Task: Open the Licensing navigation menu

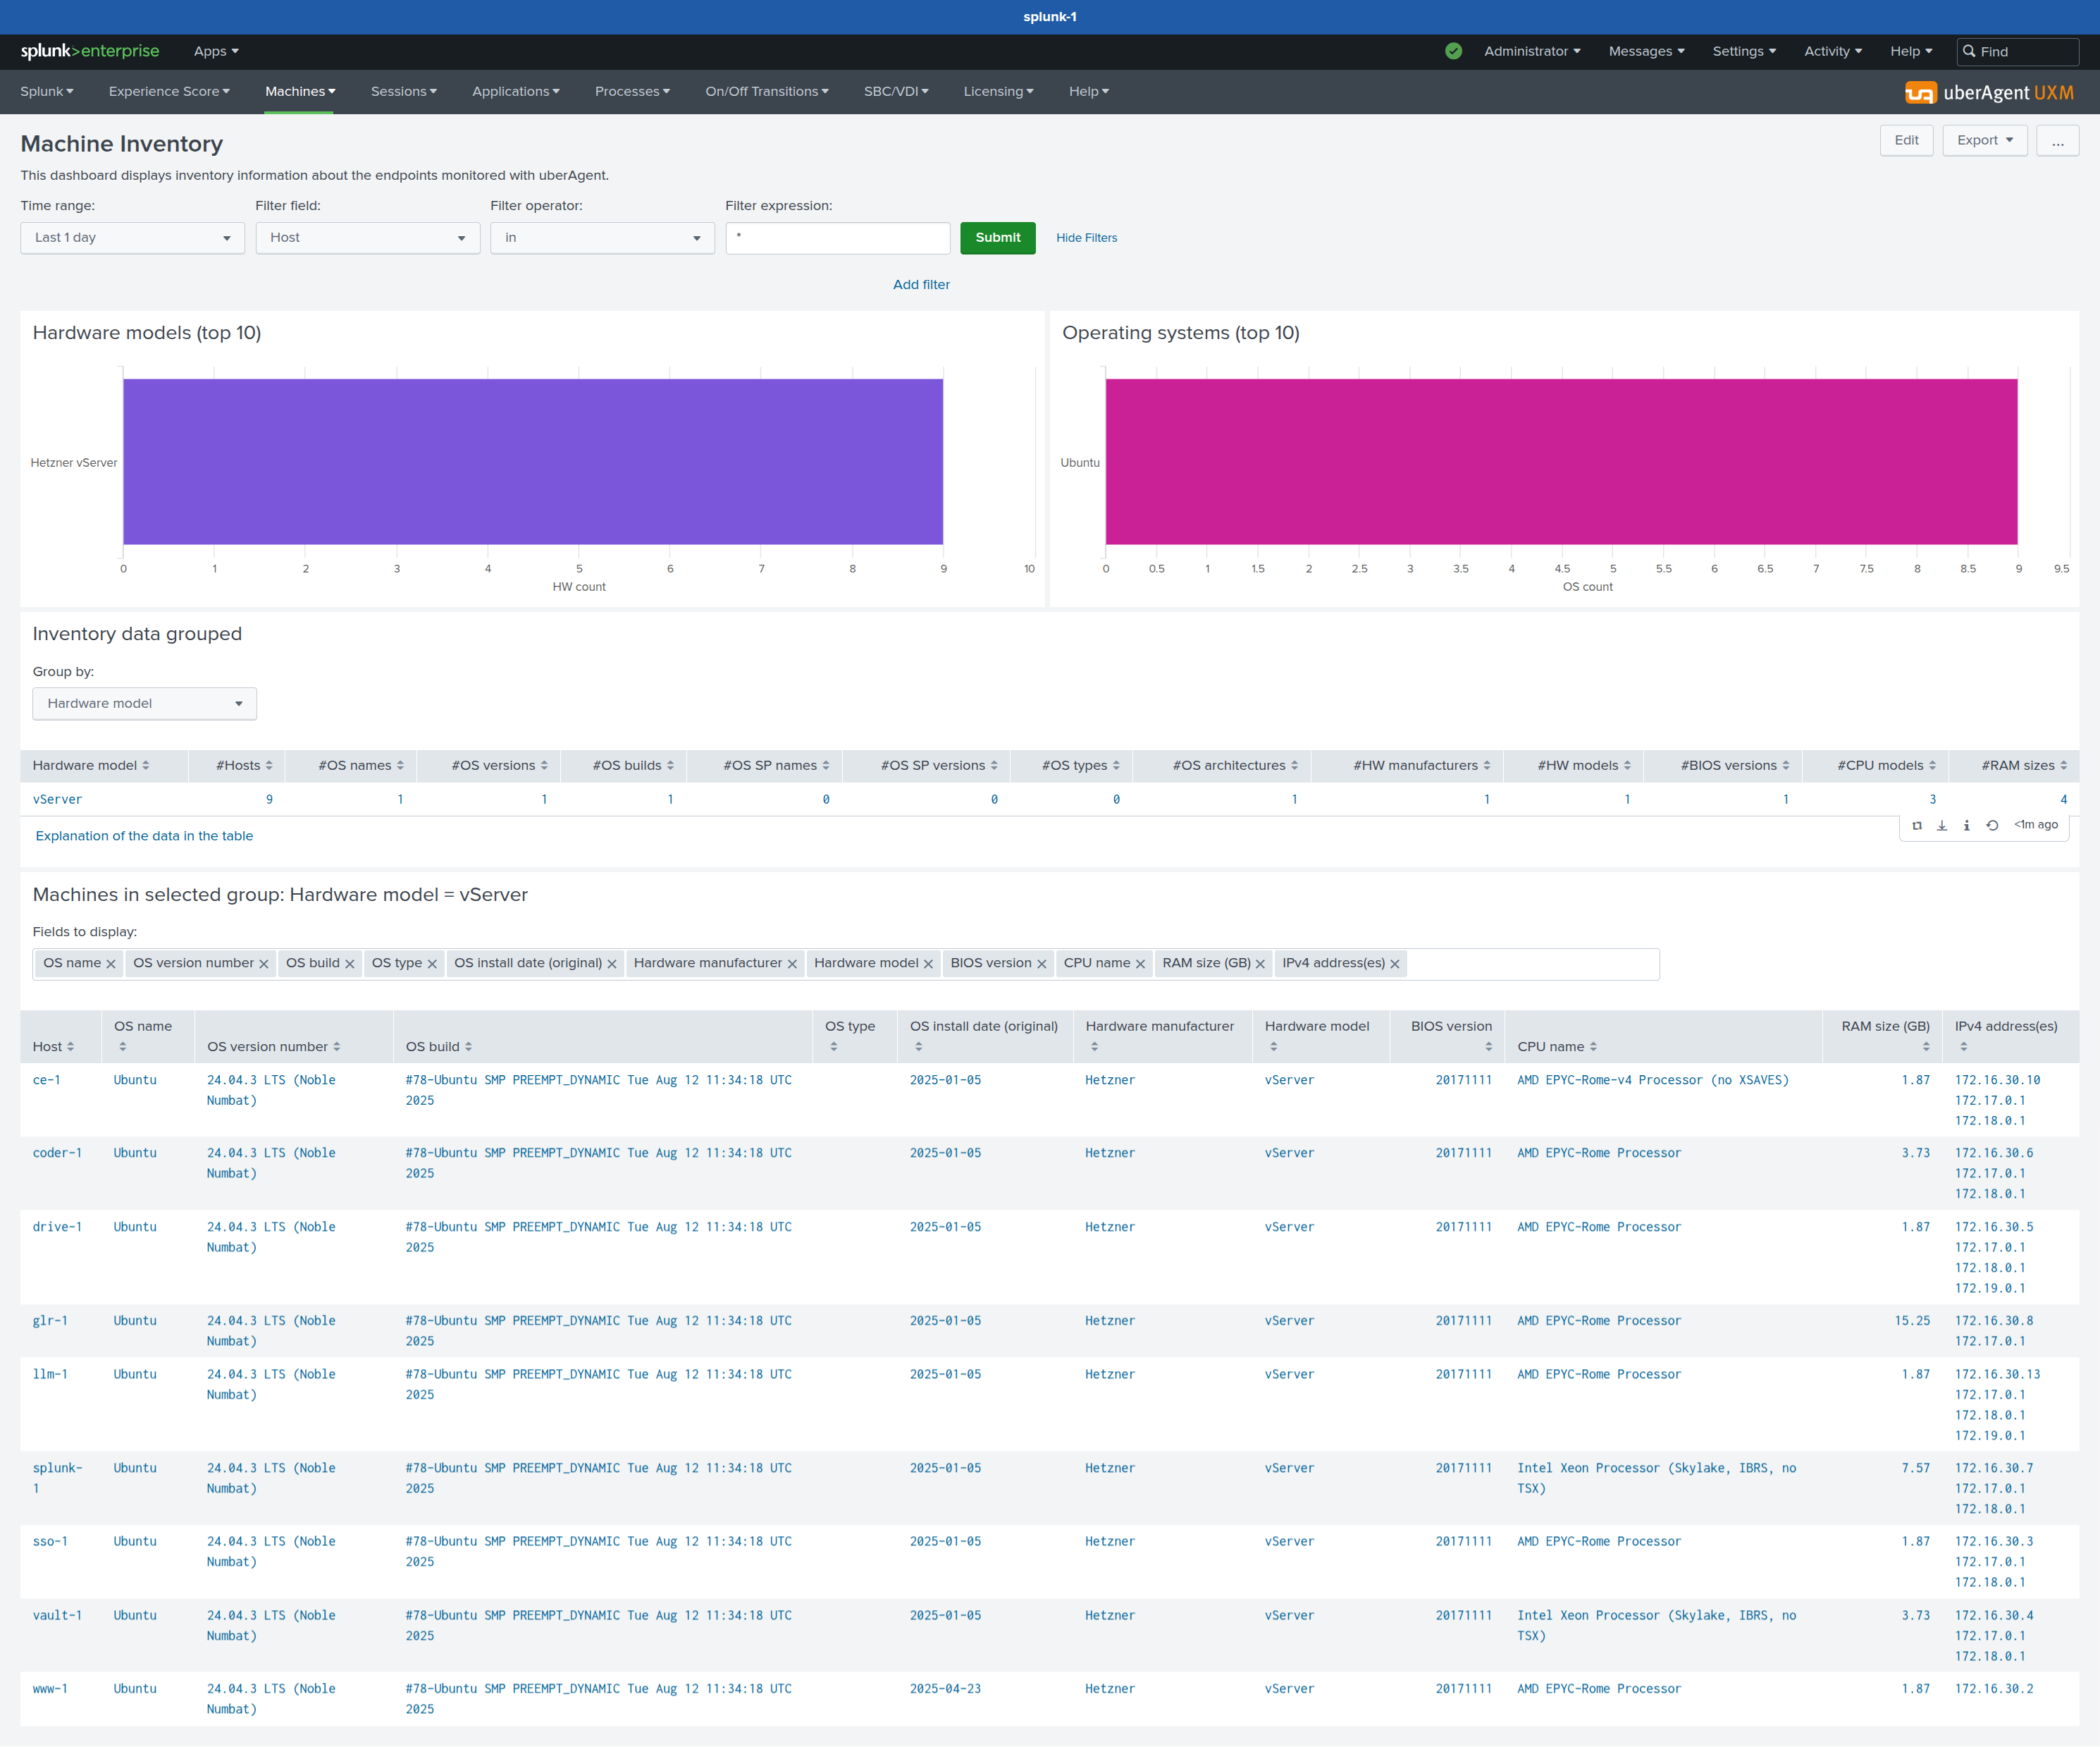Action: [x=998, y=91]
